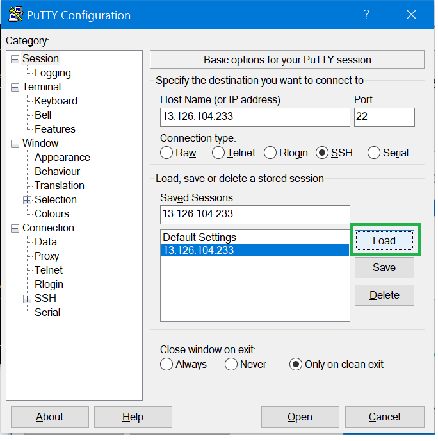Select Never for close window on exit
The width and height of the screenshot is (438, 441).
[x=231, y=364]
